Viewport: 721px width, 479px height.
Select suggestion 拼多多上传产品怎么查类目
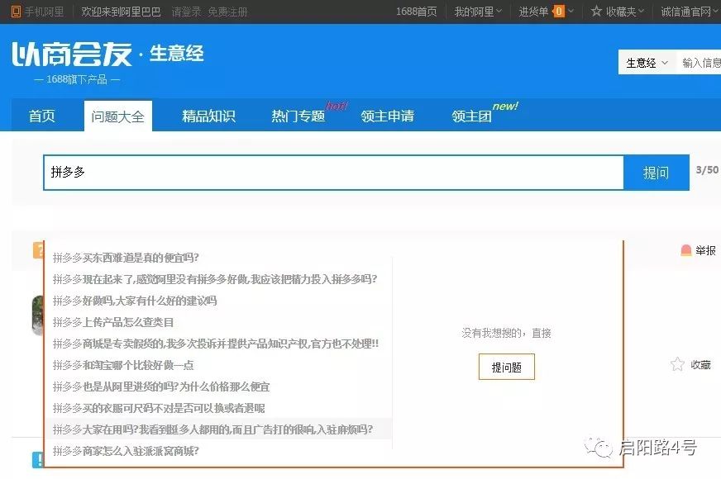[113, 322]
